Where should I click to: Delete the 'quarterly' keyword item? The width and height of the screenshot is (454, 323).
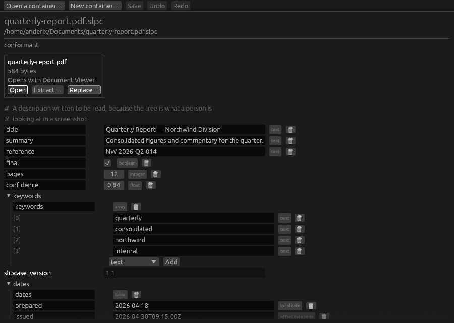(299, 218)
